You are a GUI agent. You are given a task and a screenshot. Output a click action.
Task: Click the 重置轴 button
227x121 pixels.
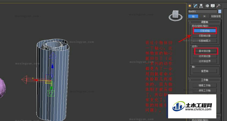tap(205, 71)
